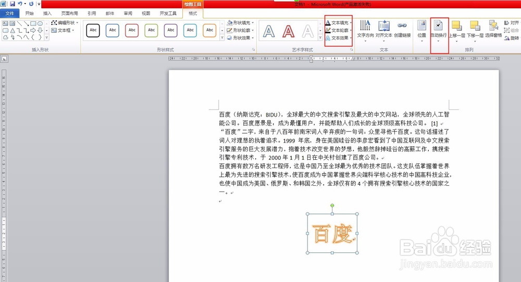Select the straight line shape
Image resolution: width=521 pixels, height=282 pixels.
point(19,23)
